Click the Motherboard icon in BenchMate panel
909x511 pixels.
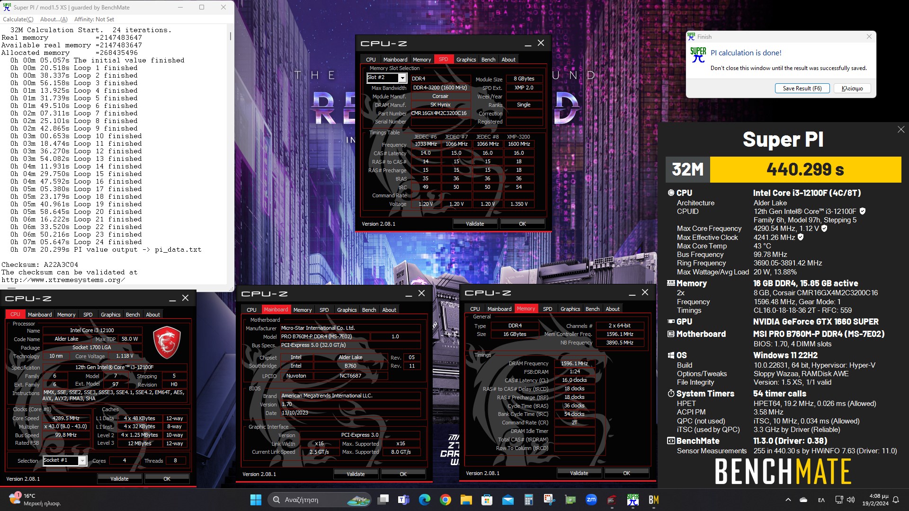click(671, 334)
